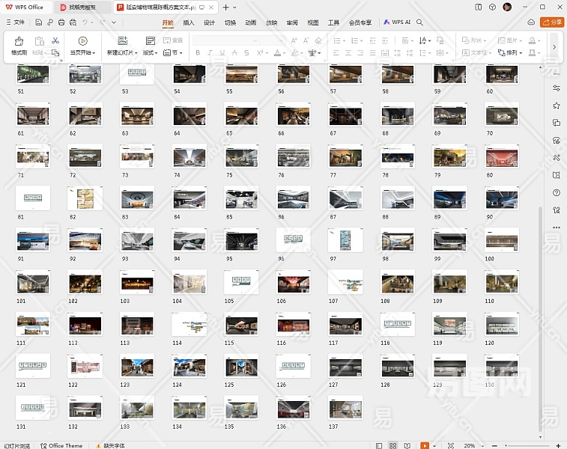Viewport: 567px width, 449px height.
Task: Select slide thumbnail number 97
Action: point(345,240)
